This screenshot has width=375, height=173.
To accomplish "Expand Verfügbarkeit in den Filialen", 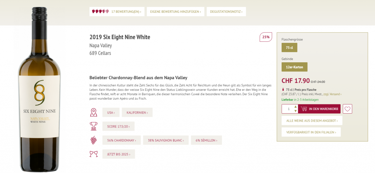I will pos(311,132).
